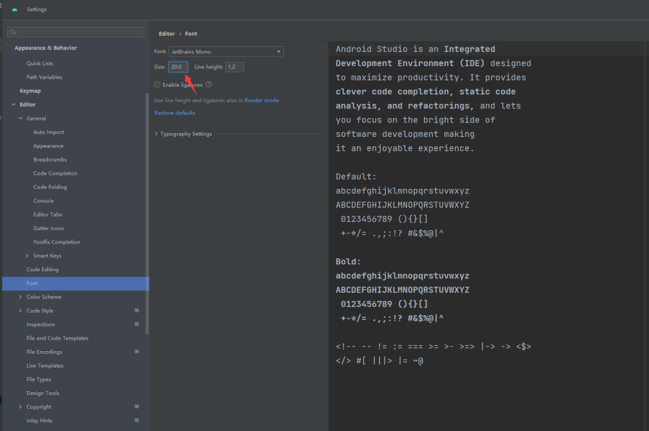Click project-level icon beside Code Style
This screenshot has height=431, width=649.
click(x=137, y=311)
